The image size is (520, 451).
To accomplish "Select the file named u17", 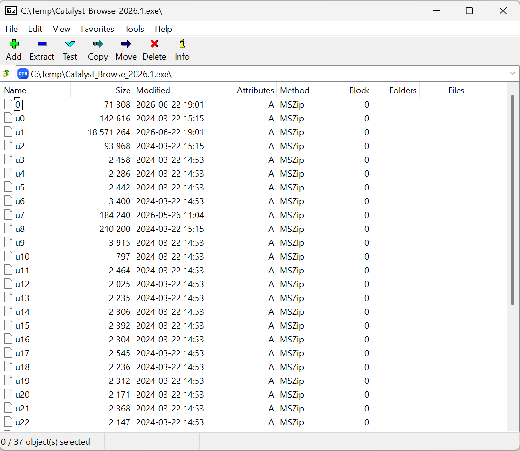I will tap(22, 353).
